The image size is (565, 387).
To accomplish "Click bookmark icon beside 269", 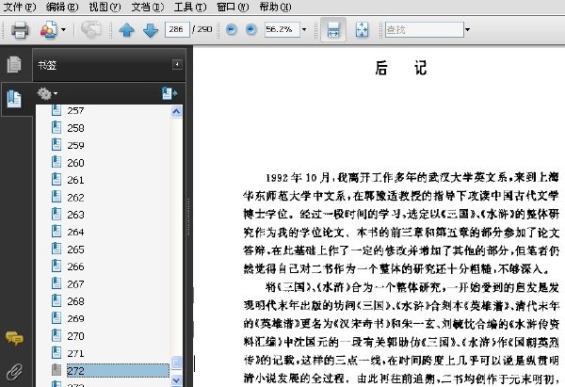I will tap(56, 318).
